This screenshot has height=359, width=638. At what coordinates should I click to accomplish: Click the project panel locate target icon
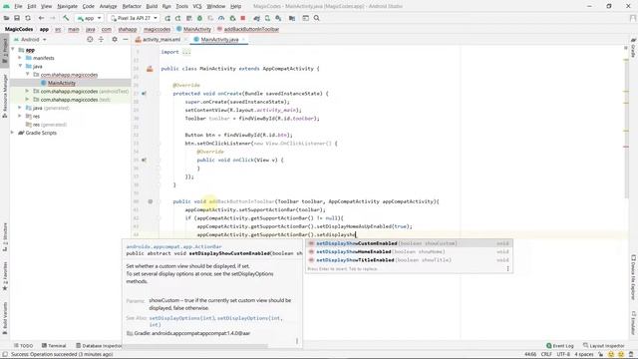tap(90, 40)
